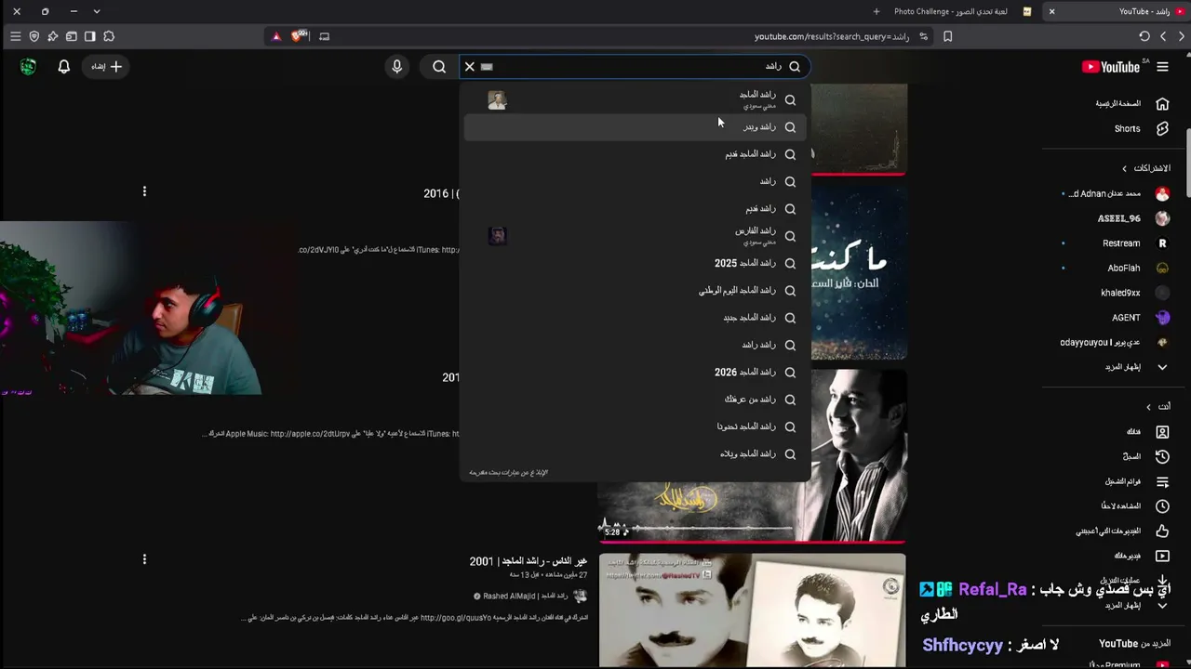Select the YouTube - راشد tab
1191x669 pixels.
pyautogui.click(x=1117, y=11)
